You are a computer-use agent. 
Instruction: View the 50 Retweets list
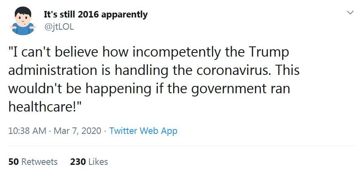click(x=33, y=162)
